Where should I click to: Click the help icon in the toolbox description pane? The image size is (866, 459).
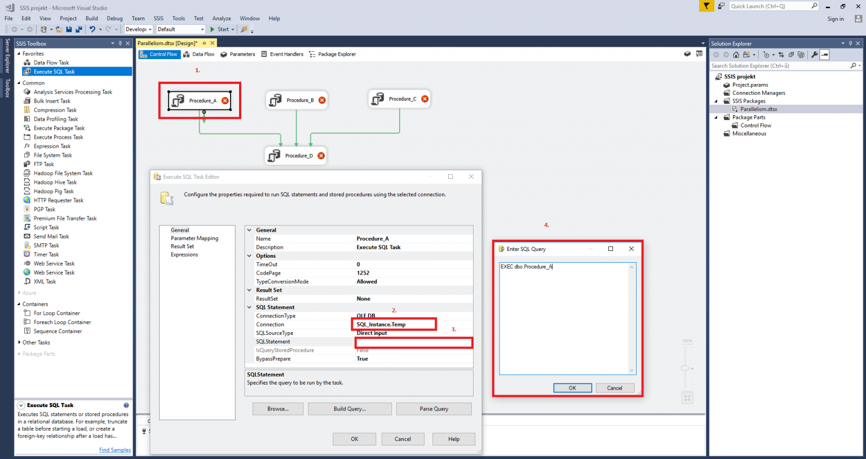click(126, 405)
